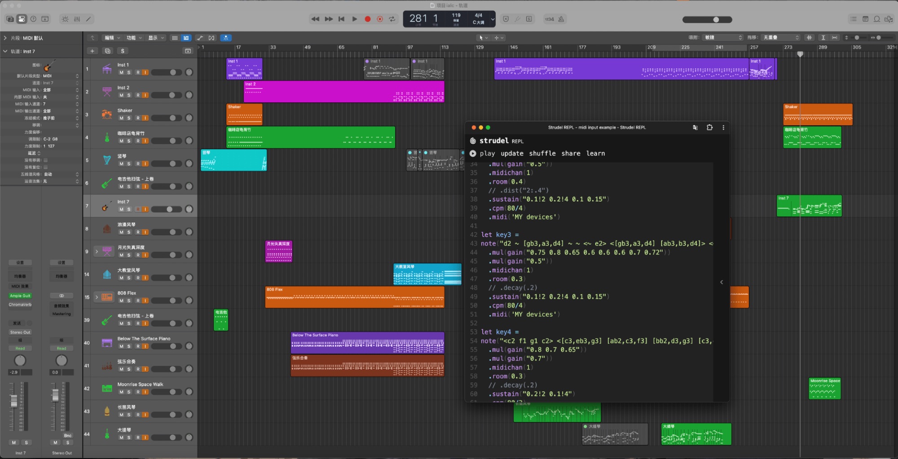This screenshot has height=459, width=898.
Task: Open the LCD display mode chevron
Action: point(493,19)
